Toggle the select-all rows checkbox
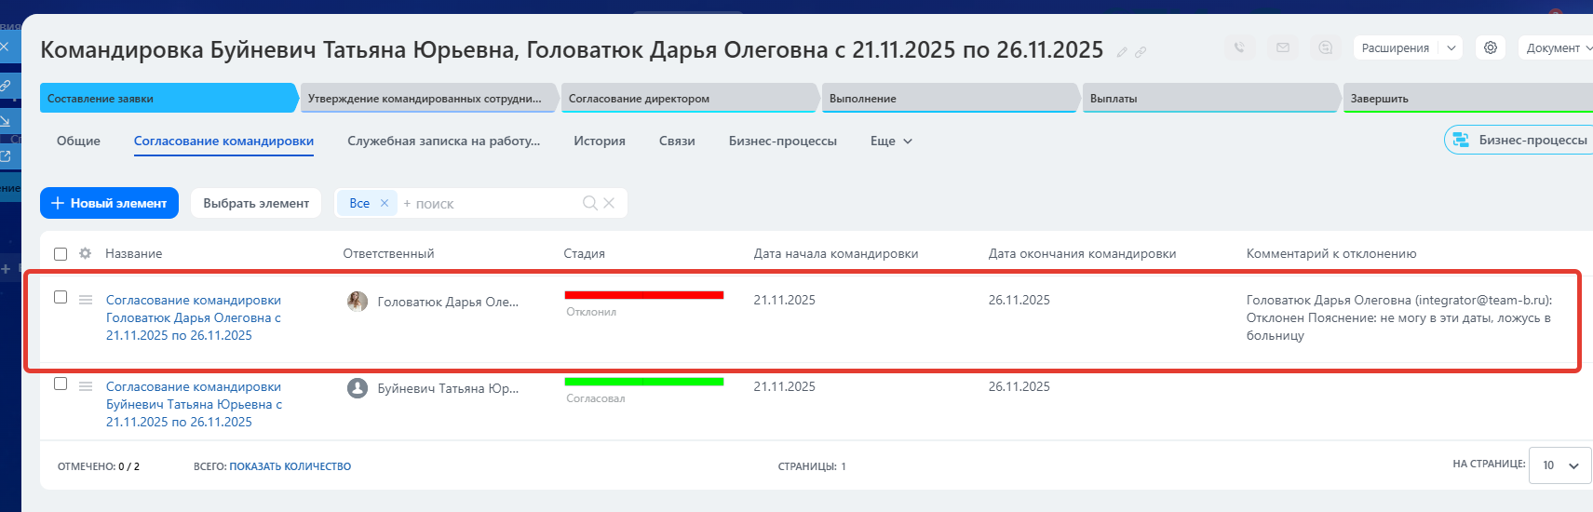 61,254
